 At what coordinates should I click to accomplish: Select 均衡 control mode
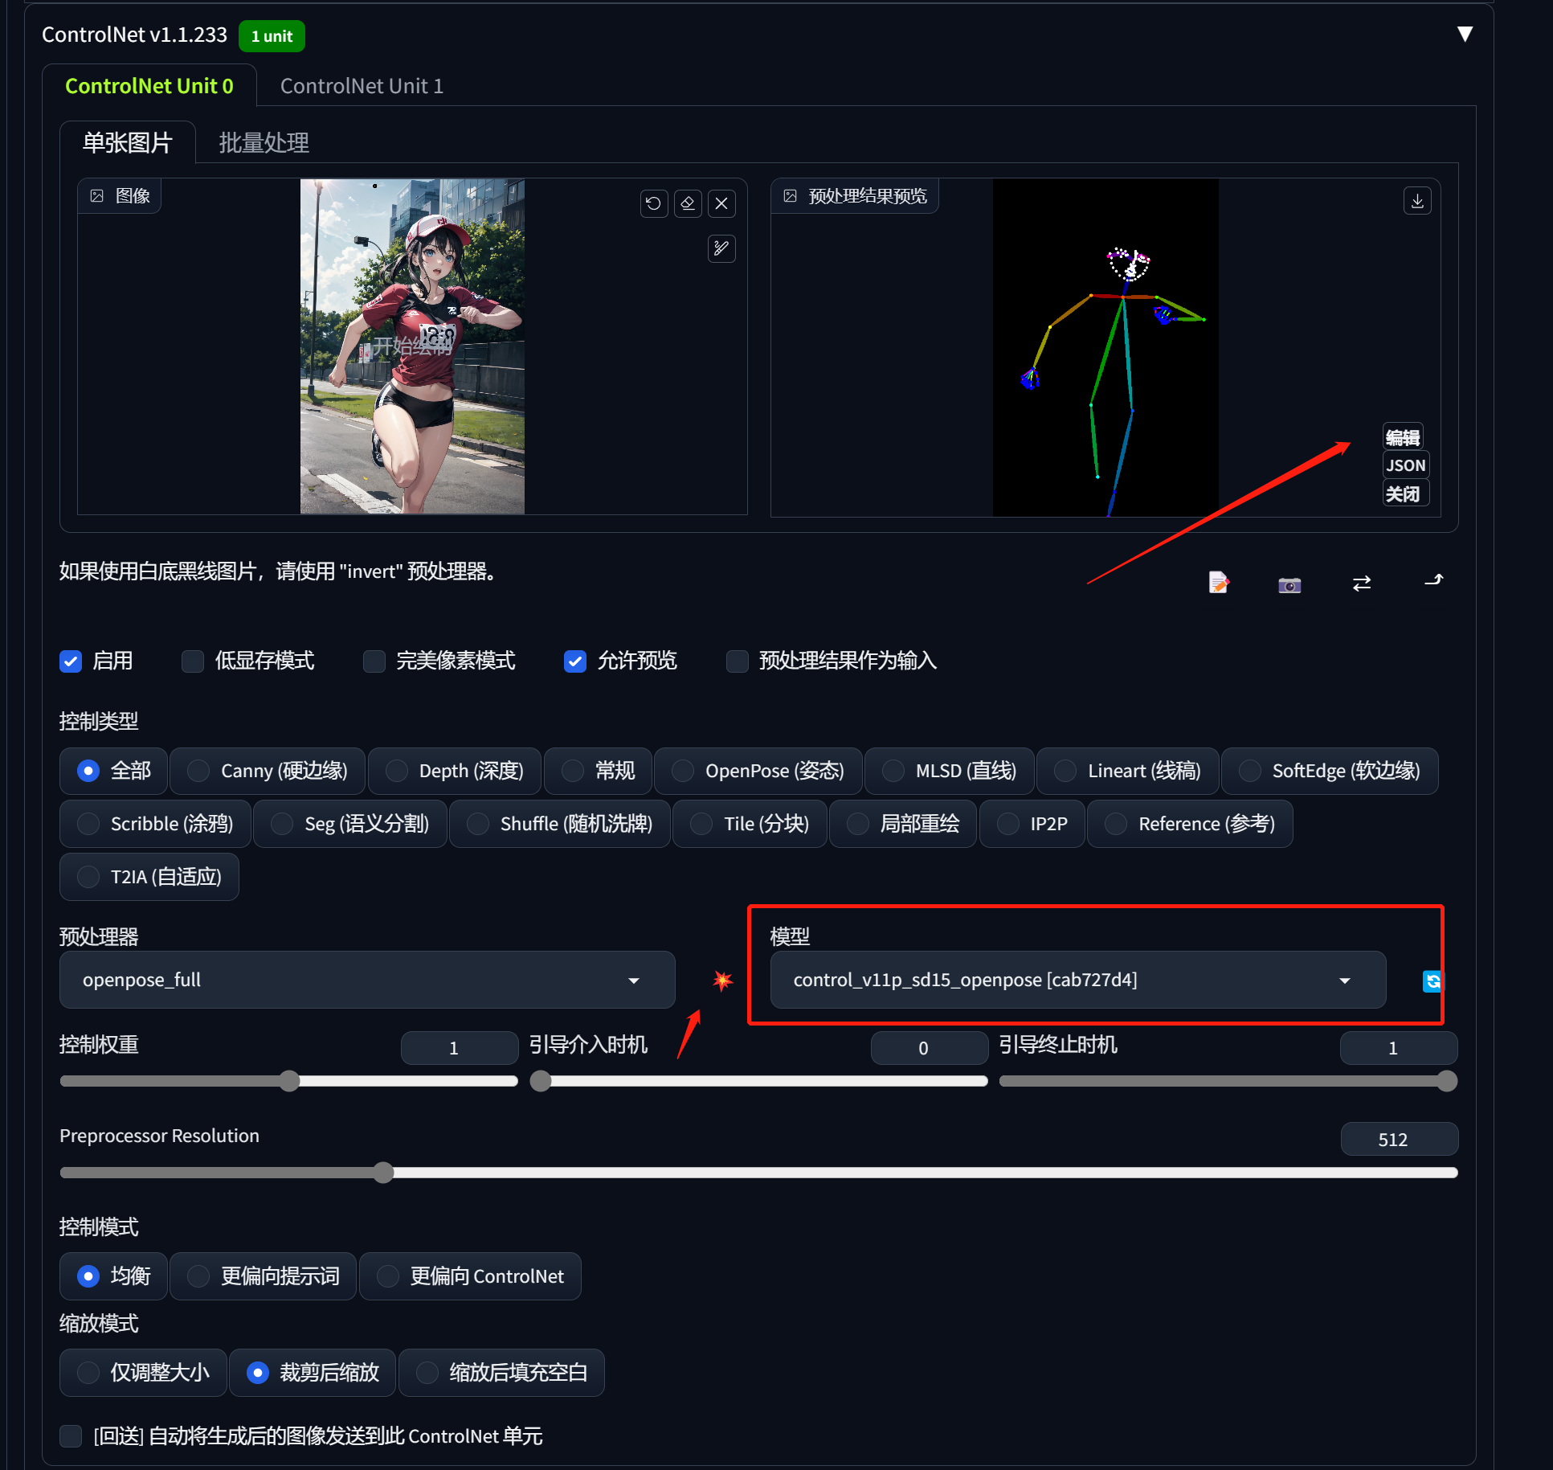tap(114, 1276)
